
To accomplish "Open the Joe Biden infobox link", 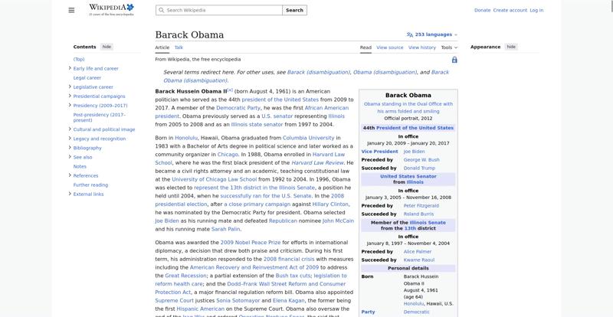I will point(414,152).
